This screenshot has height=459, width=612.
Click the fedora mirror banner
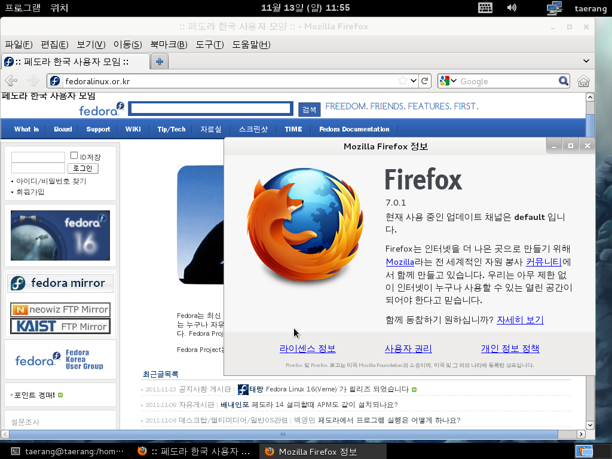pyautogui.click(x=60, y=283)
